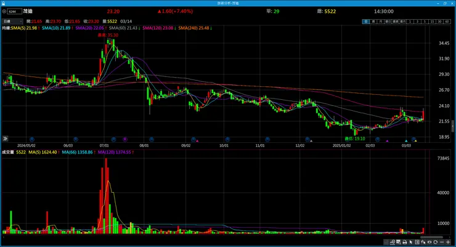The height and width of the screenshot is (247, 456).
Task: Click the SMA(60) 21.43 label
Action: (123, 28)
